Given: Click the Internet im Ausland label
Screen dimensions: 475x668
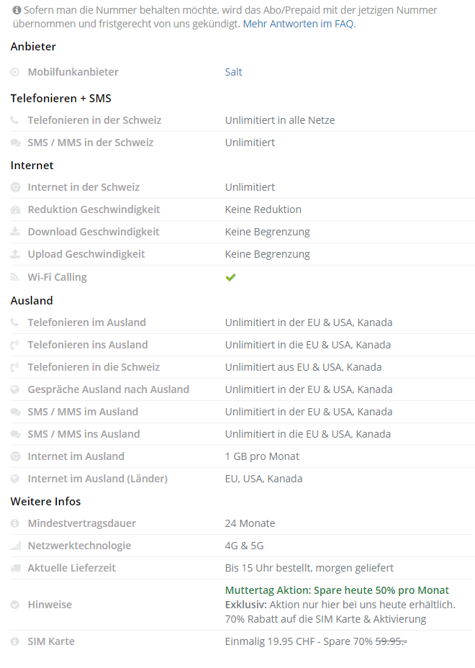Looking at the screenshot, I should point(76,456).
